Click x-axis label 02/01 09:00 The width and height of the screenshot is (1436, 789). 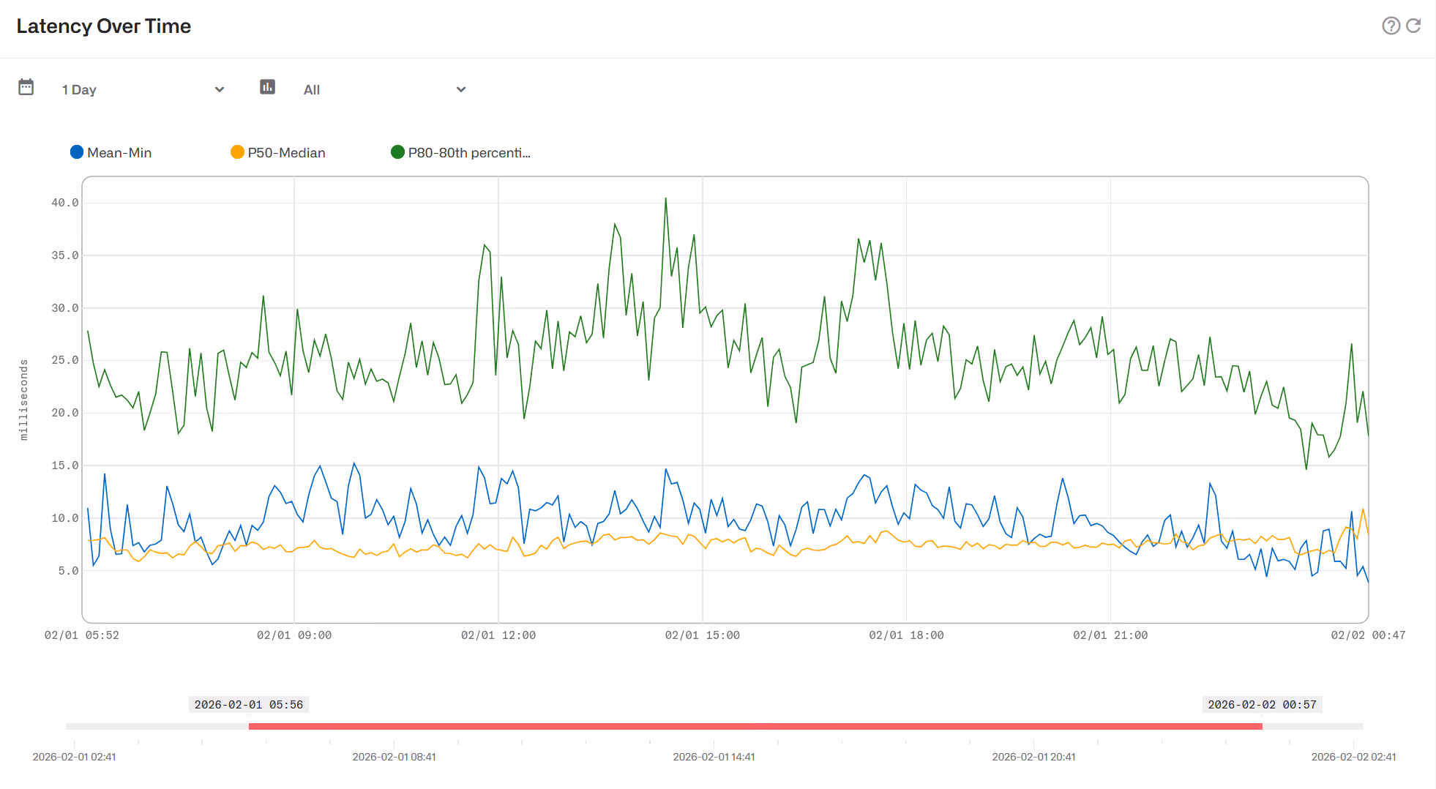[x=294, y=635]
